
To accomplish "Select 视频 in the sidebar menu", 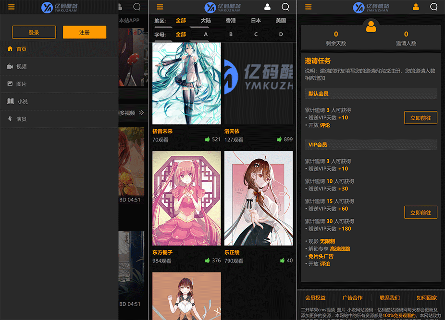I will [59, 67].
